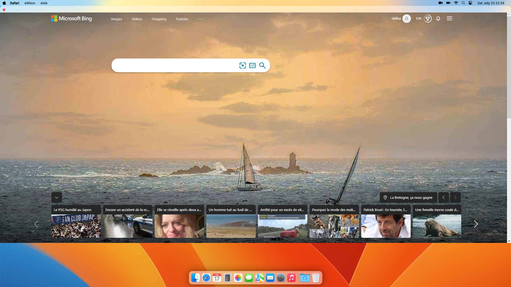
Task: Open Bing visual search camera icon
Action: pos(242,65)
